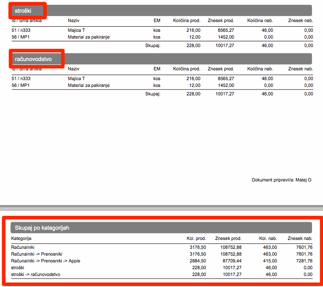Image resolution: width=323 pixels, height=287 pixels.
Task: Click '1452,00' in the stroški table
Action: pyautogui.click(x=226, y=37)
